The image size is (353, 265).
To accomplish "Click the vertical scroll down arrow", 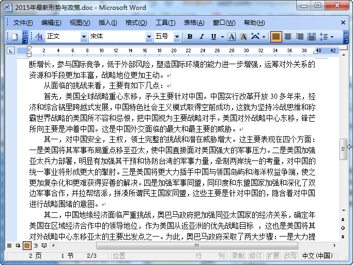I will pyautogui.click(x=344, y=210).
